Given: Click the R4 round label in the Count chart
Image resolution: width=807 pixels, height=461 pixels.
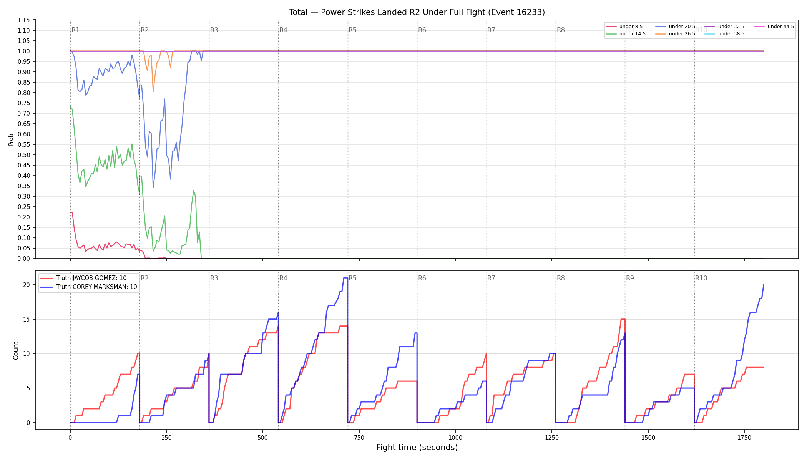Looking at the screenshot, I should 283,278.
